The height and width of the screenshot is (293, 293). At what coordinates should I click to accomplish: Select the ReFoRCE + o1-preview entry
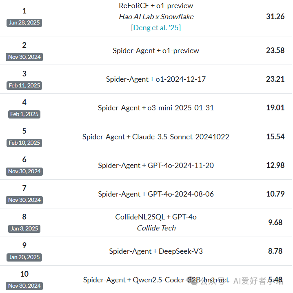point(156,6)
